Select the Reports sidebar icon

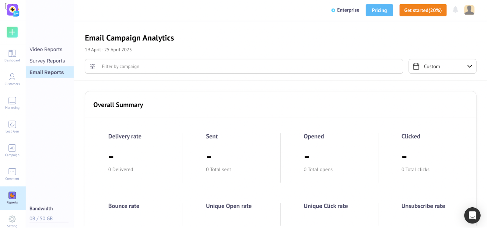[12, 198]
